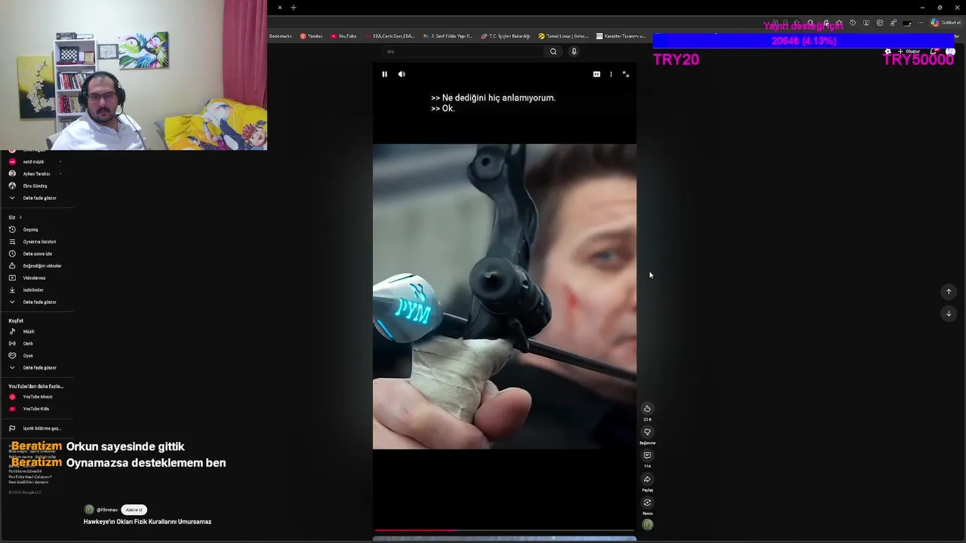The width and height of the screenshot is (966, 543).
Task: Open the T.C. İçişleri Bakanlığı bookmark
Action: coord(506,36)
